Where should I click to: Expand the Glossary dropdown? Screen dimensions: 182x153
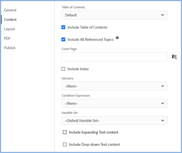point(114,86)
